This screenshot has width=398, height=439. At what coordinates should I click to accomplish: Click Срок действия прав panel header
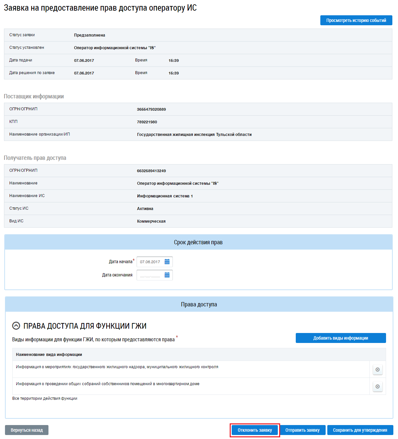pyautogui.click(x=199, y=242)
